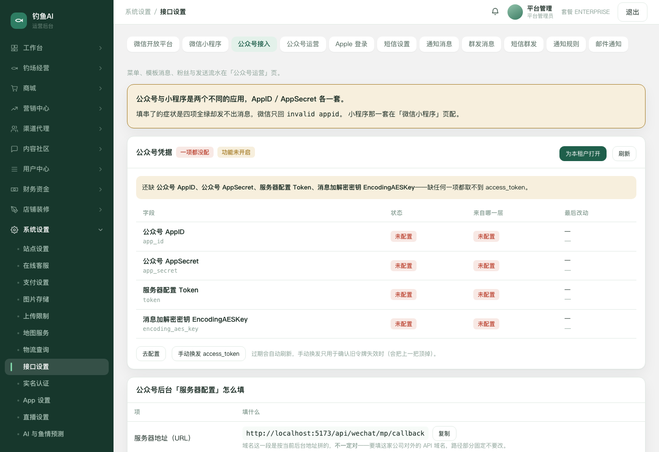
Task: Click the 钓鱼AI fish logo icon
Action: [19, 21]
